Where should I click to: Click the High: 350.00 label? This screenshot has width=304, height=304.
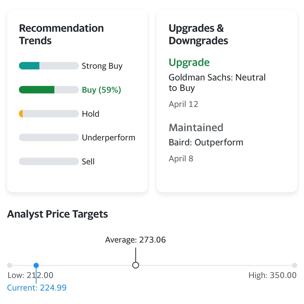coord(272,275)
